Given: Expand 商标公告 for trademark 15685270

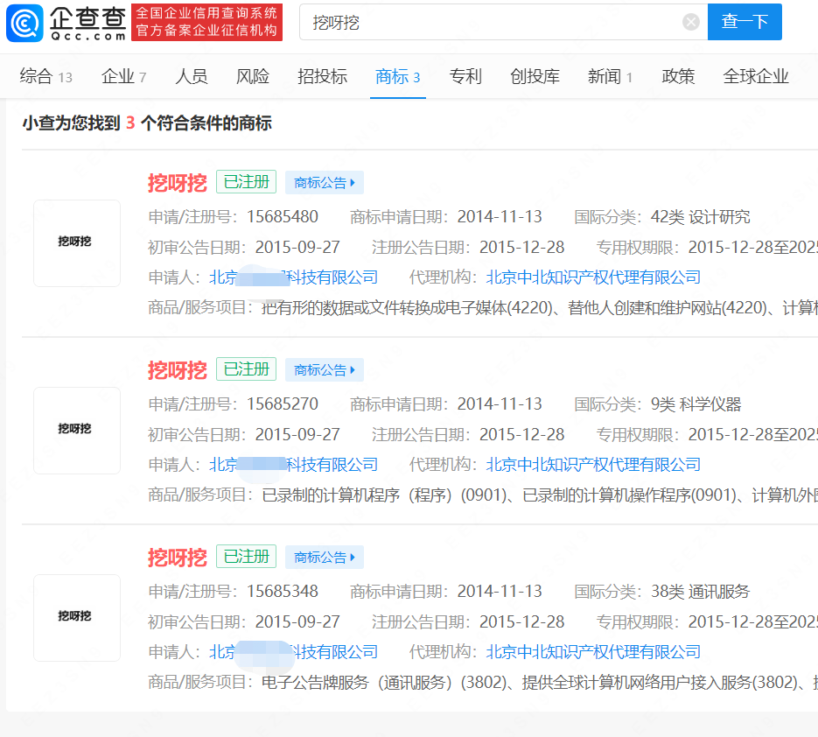Looking at the screenshot, I should tap(325, 370).
